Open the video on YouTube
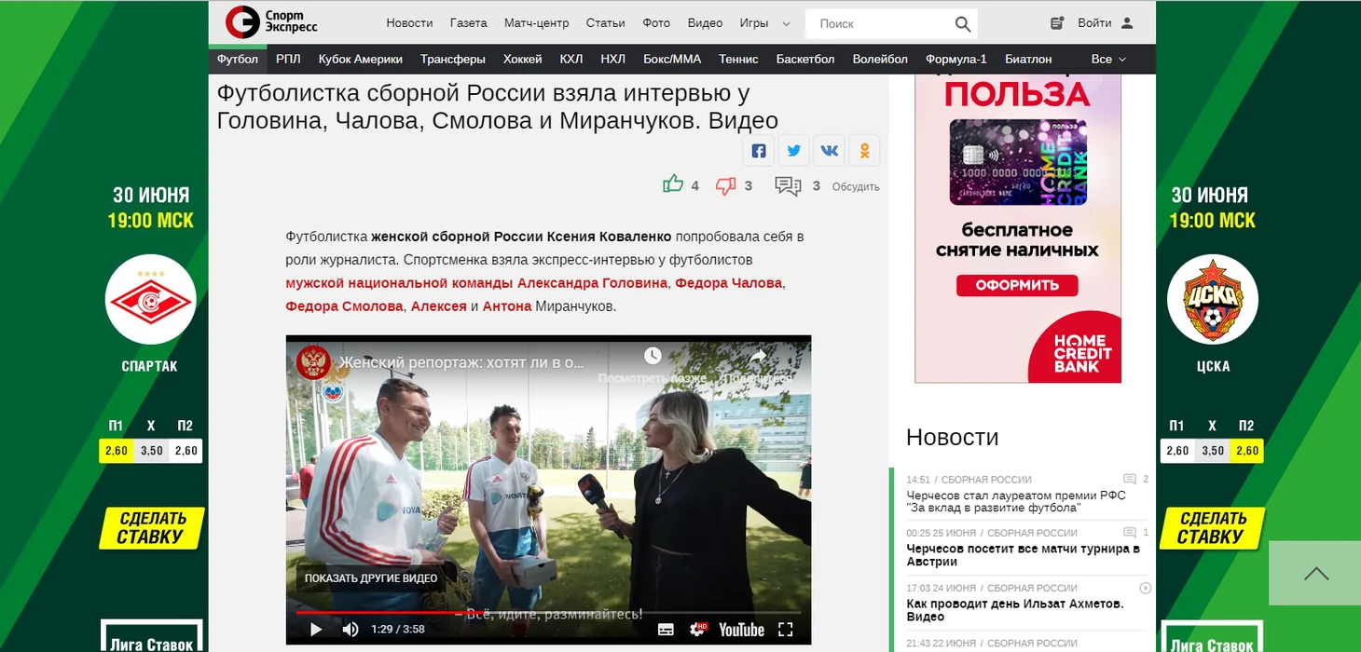This screenshot has height=652, width=1361. tap(742, 630)
